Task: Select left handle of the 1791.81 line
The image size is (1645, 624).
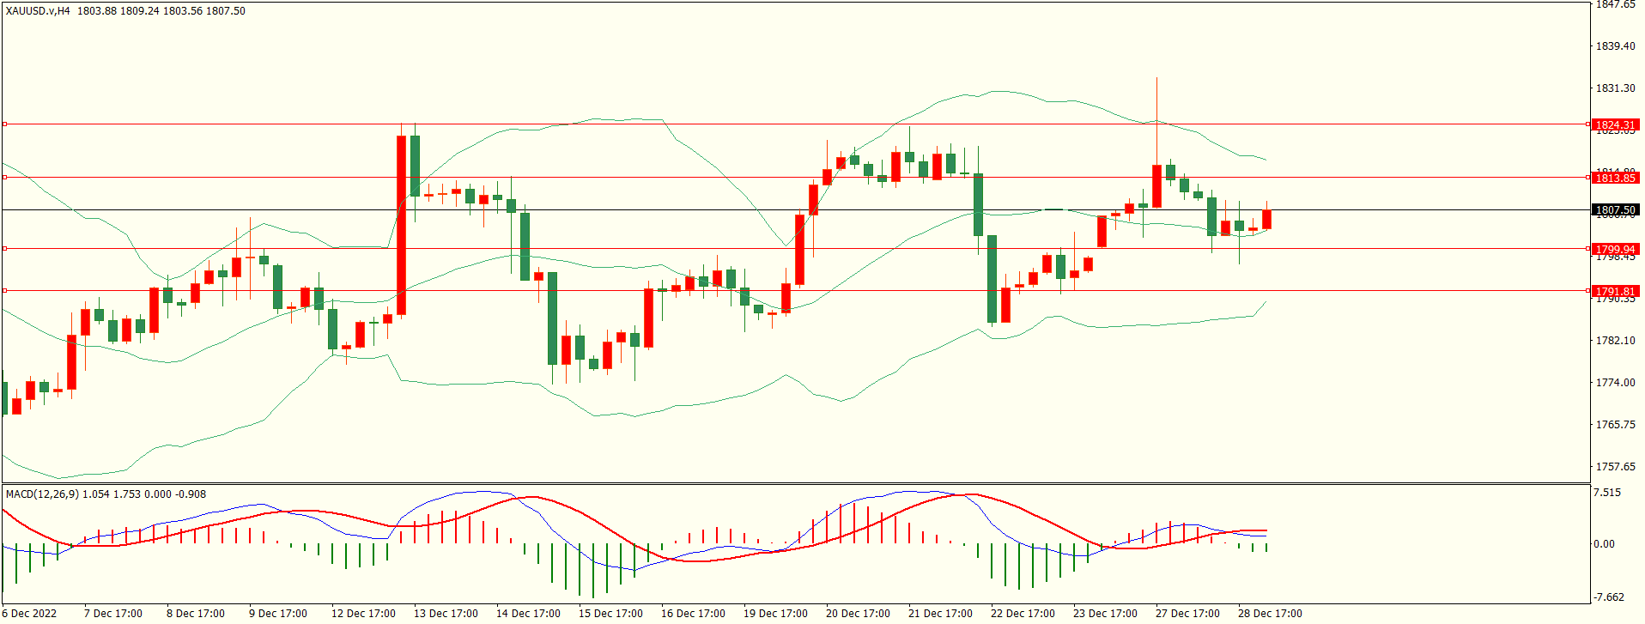Action: (4, 291)
